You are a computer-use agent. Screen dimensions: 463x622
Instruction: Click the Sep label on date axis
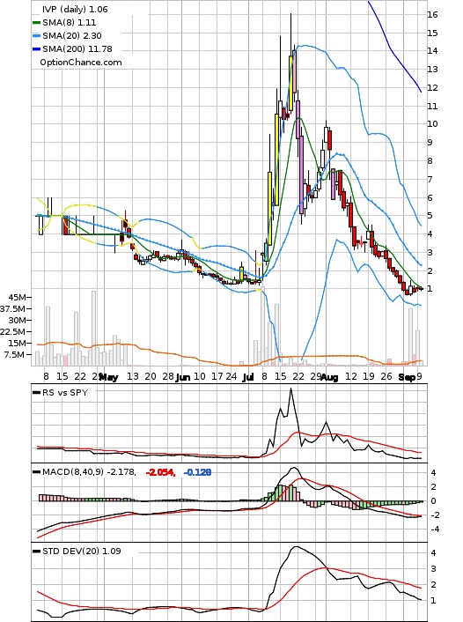point(407,377)
